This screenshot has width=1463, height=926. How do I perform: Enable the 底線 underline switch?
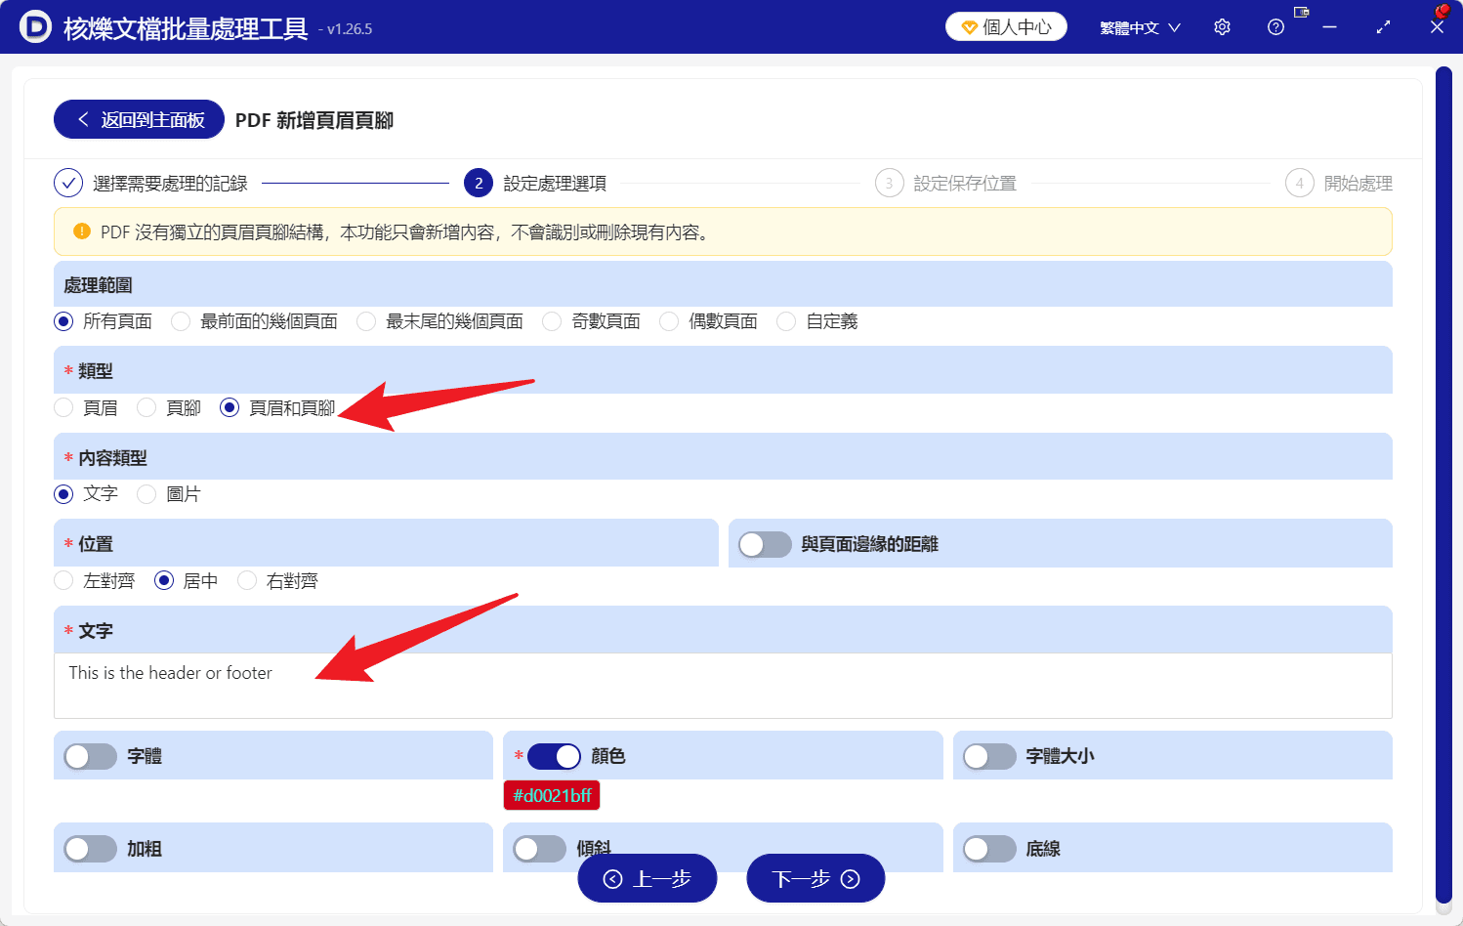[x=989, y=849]
